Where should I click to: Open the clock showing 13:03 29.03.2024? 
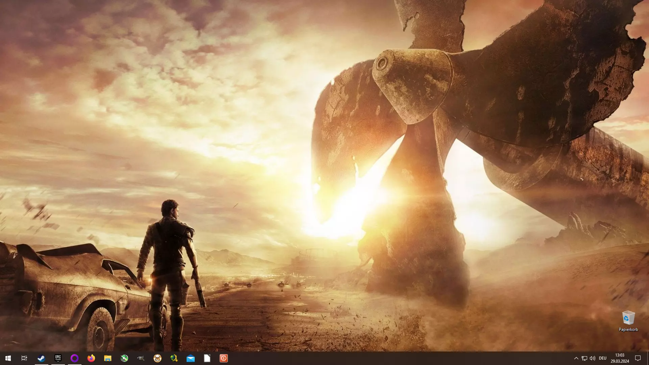(620, 358)
